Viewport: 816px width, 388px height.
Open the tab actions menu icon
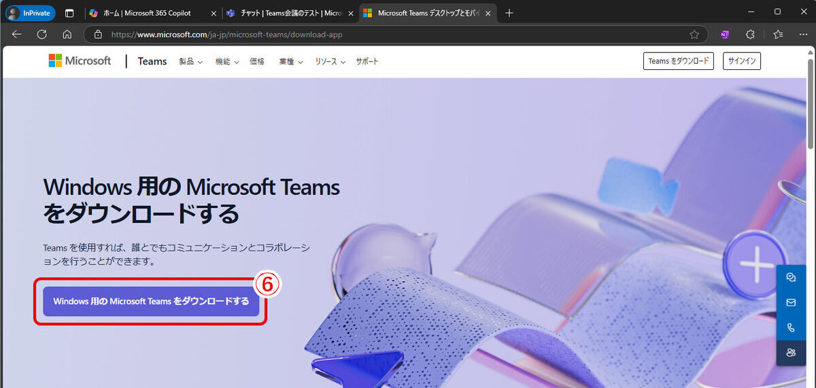[x=69, y=13]
